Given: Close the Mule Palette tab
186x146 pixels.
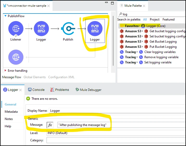Looking at the screenshot, I should click(144, 6).
